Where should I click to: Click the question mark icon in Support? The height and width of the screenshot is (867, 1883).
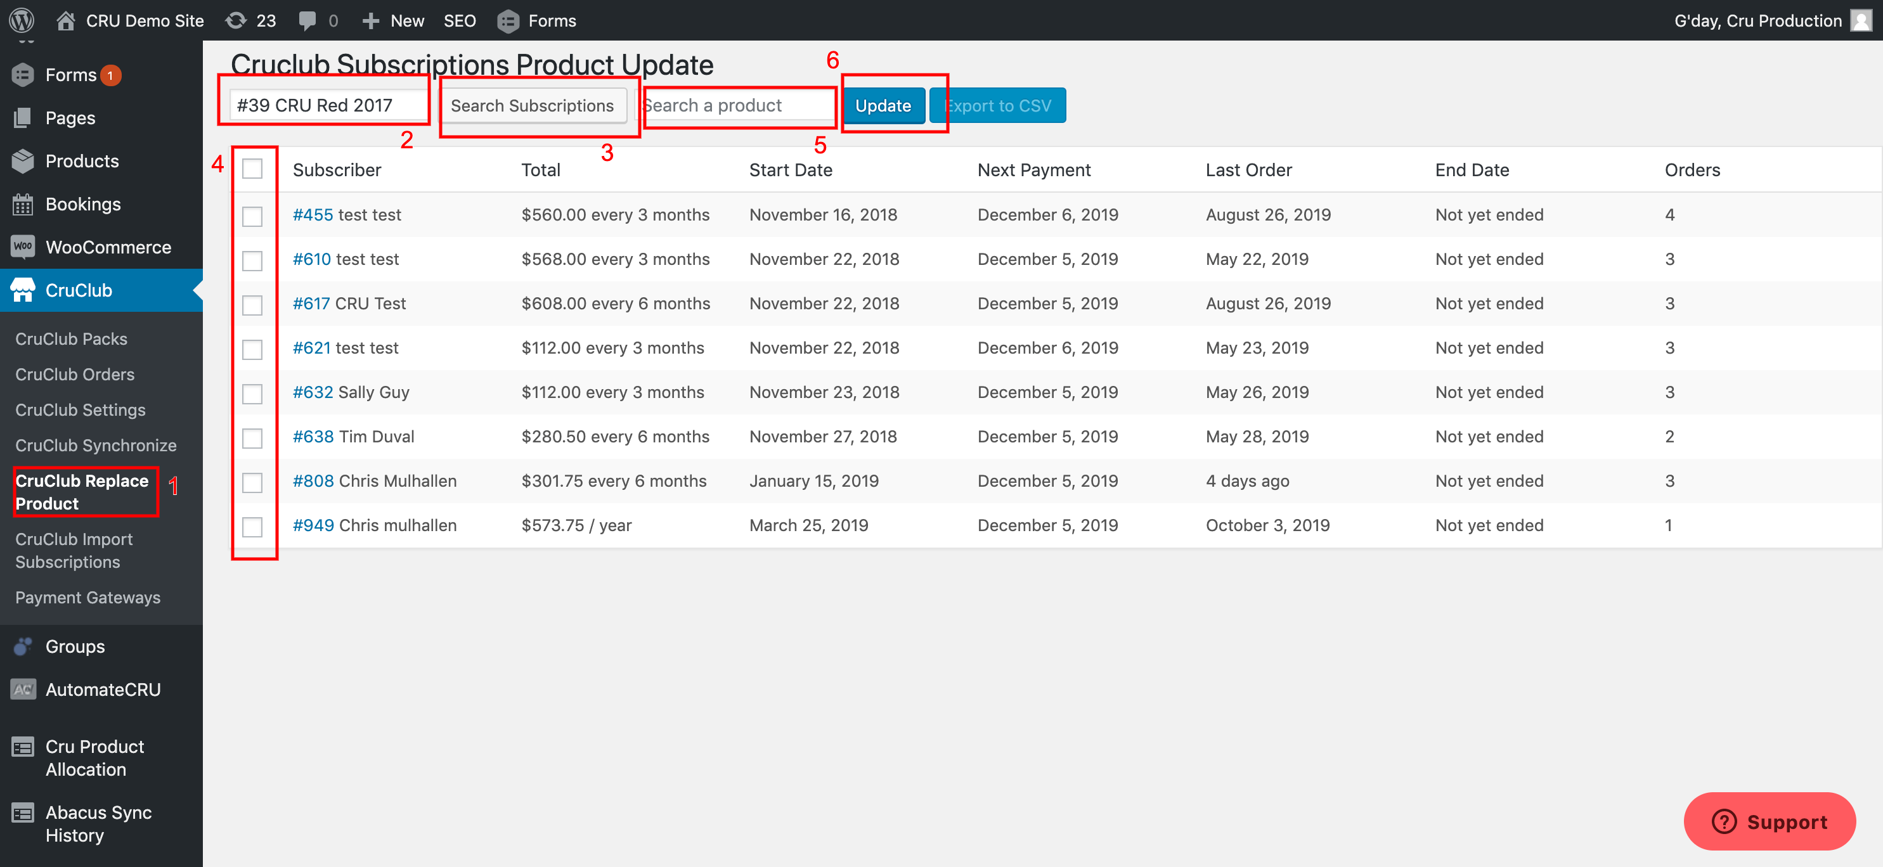(1724, 821)
